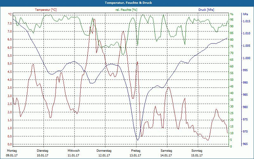The image size is (254, 159).
Task: Click the '7,5' temperature axis value
Action: tap(10, 23)
